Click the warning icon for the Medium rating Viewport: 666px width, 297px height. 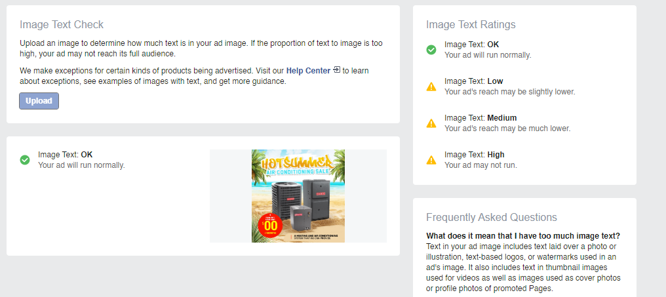pos(431,123)
